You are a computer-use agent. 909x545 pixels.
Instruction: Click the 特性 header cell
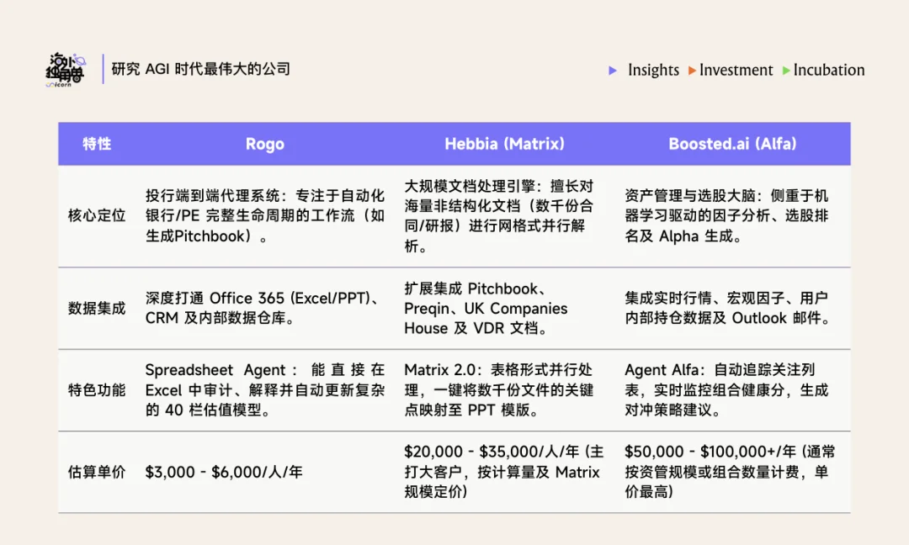point(95,144)
